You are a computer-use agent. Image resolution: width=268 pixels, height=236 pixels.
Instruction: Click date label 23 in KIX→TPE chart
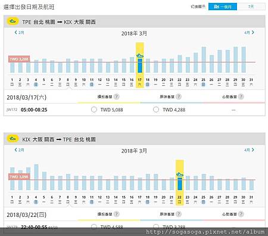click(188, 197)
